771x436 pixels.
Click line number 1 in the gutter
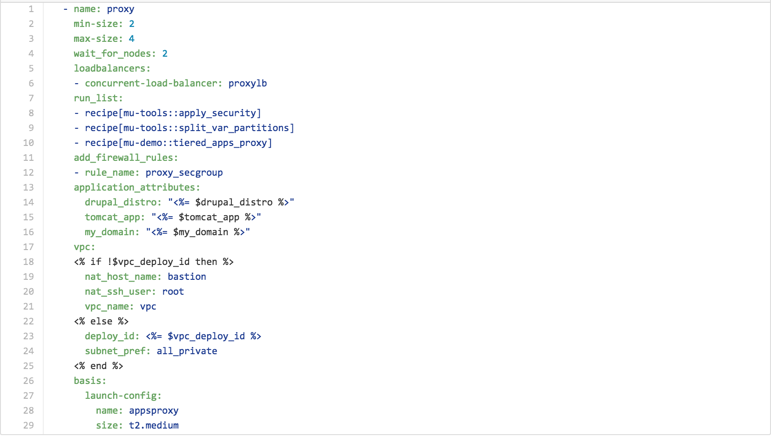(31, 9)
